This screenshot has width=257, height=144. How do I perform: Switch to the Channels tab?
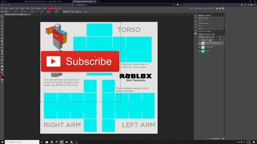207,34
